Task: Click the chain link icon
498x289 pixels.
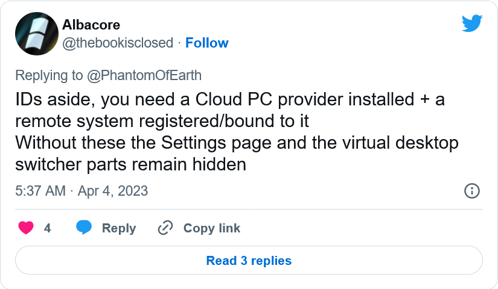Action: [165, 228]
